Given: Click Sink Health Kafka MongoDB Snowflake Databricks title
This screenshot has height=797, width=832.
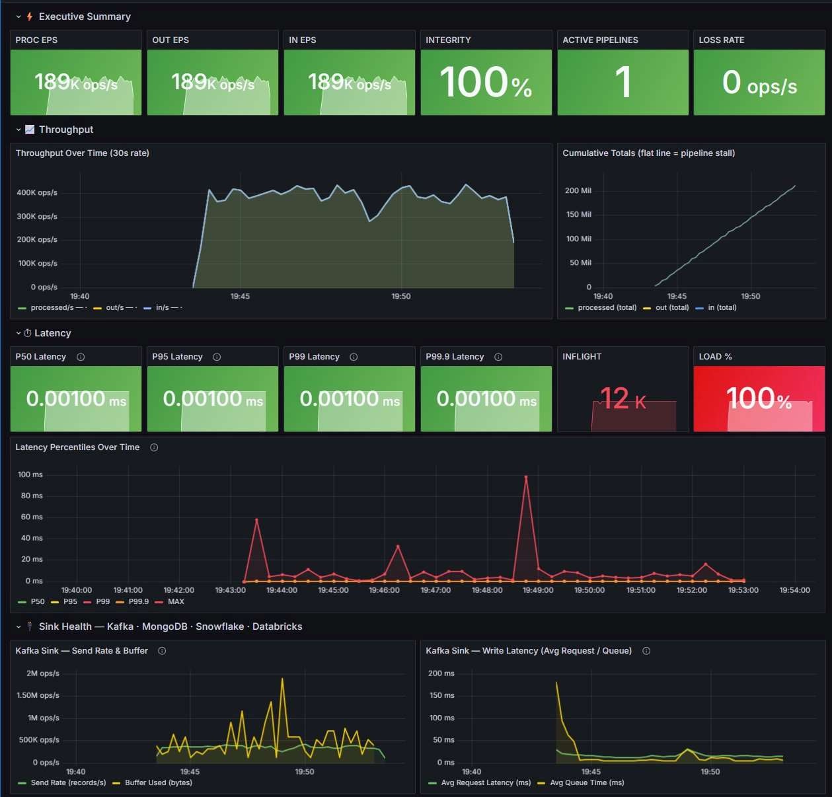Looking at the screenshot, I should (x=170, y=626).
